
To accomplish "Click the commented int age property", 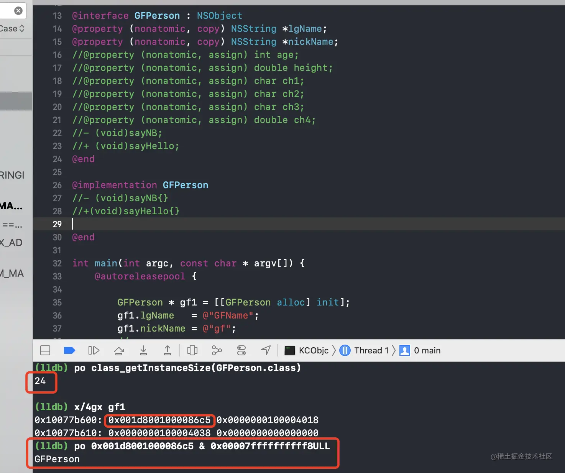I will point(186,55).
